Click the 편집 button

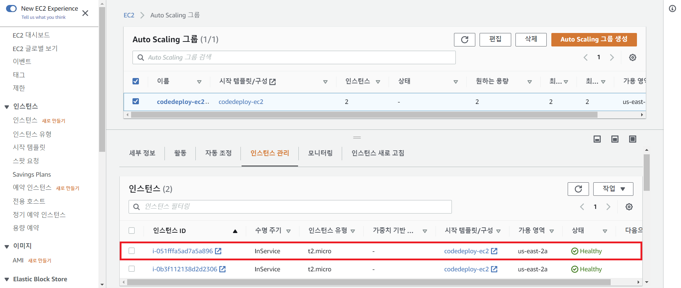[x=495, y=40]
